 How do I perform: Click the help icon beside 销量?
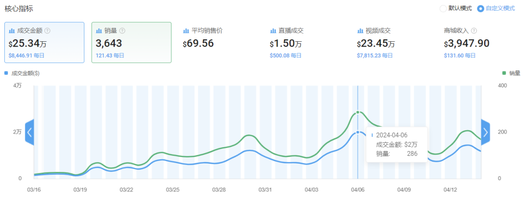click(122, 31)
